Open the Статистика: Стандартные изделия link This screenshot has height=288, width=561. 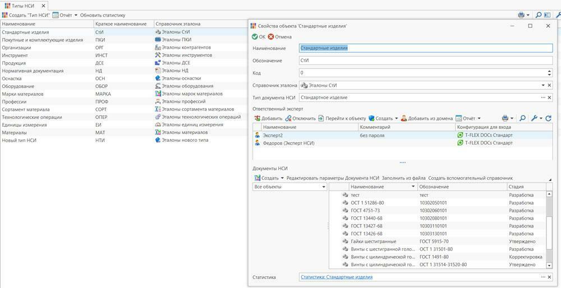[337, 277]
